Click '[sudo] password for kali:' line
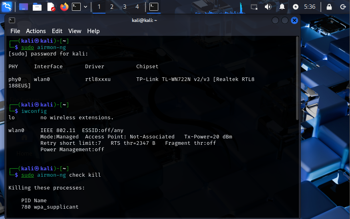350x219 pixels. [48, 54]
